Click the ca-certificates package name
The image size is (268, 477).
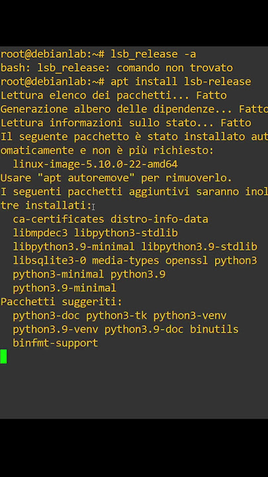pyautogui.click(x=58, y=219)
